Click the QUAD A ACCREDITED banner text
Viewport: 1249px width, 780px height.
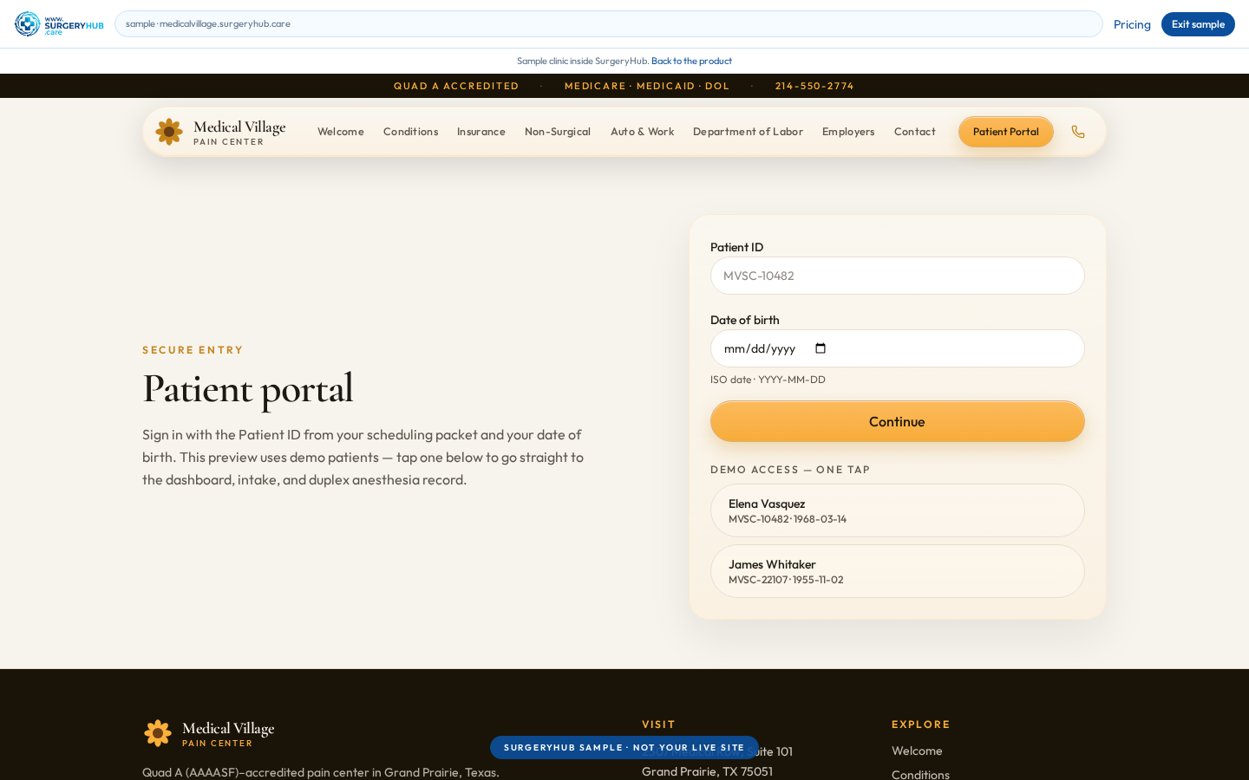tap(456, 86)
